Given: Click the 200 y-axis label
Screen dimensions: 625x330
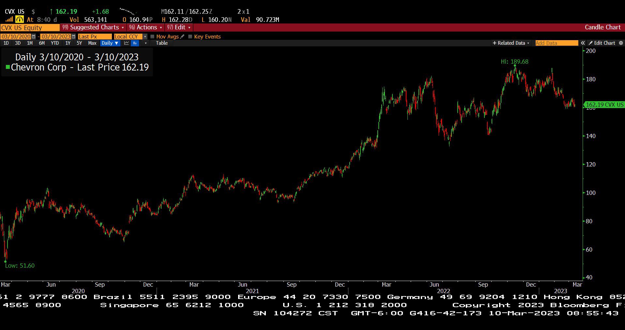Looking at the screenshot, I should pos(591,51).
